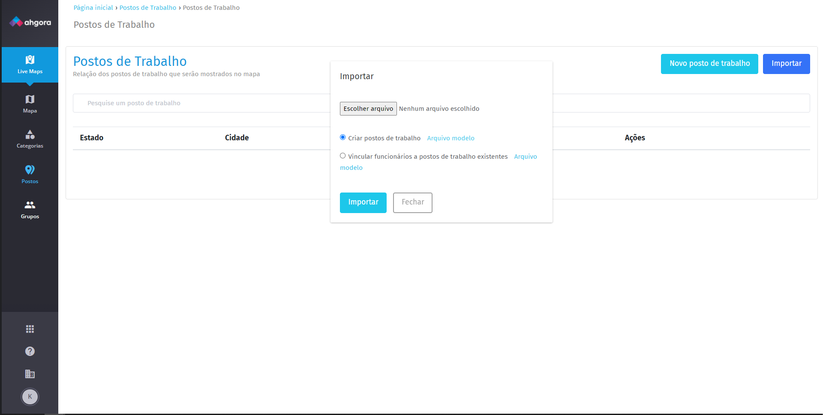Viewport: 823px width, 415px height.
Task: Close dialog with Fechar button
Action: tap(412, 202)
